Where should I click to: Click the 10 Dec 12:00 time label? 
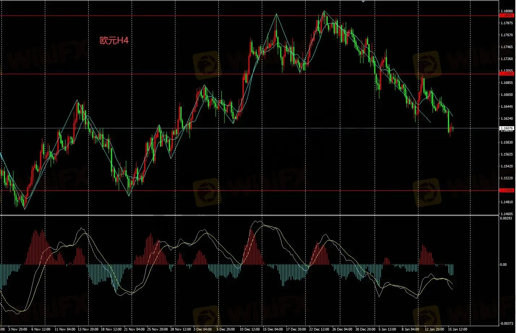tap(250, 330)
